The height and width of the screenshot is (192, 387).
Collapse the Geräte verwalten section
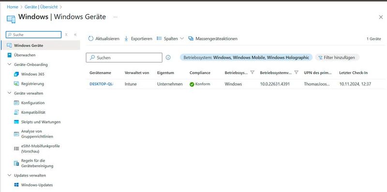pyautogui.click(x=9, y=93)
